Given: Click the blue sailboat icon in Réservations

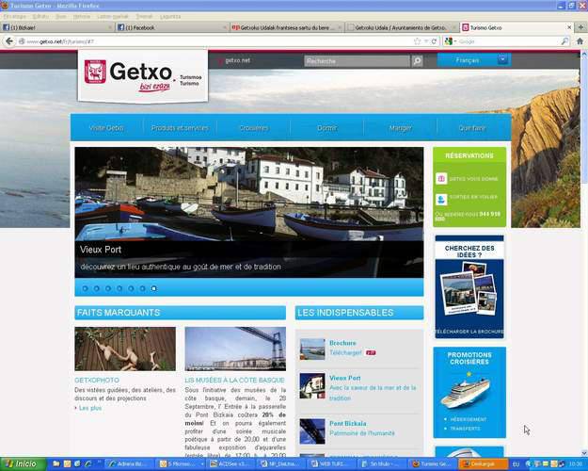Looking at the screenshot, I should tap(441, 199).
